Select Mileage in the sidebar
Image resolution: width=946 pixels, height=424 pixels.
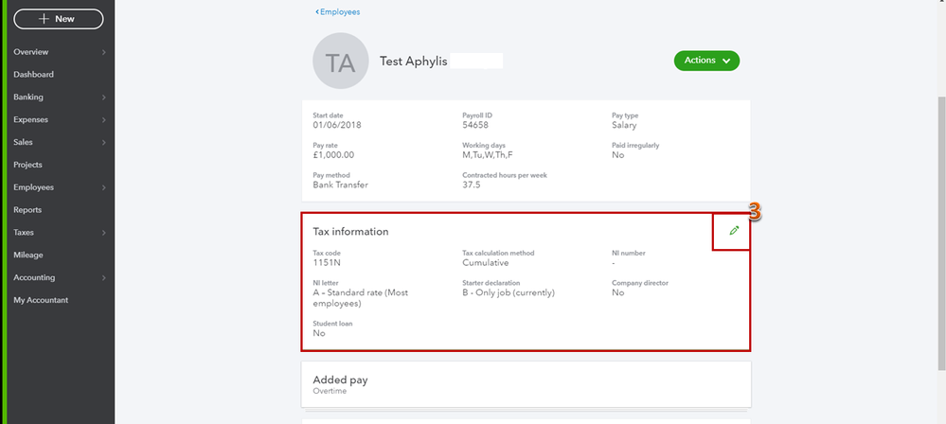(28, 255)
